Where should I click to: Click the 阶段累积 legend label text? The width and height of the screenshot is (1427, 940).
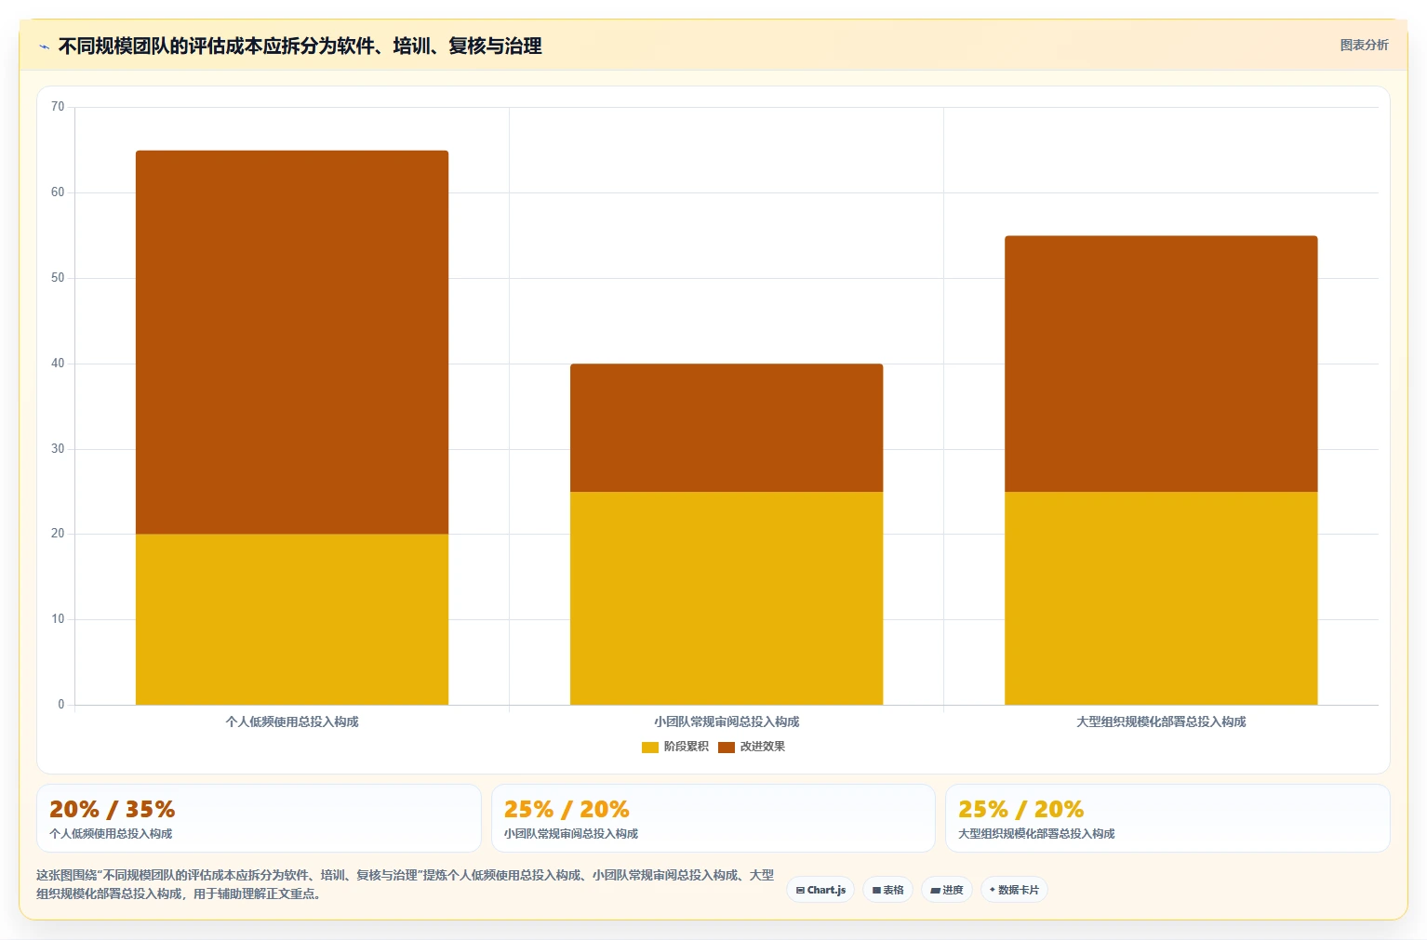click(x=687, y=747)
